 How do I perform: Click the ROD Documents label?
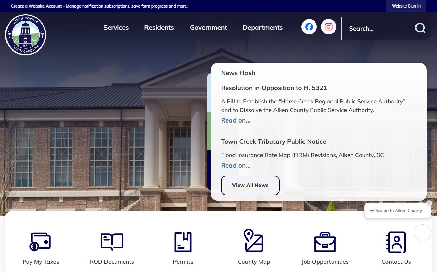[x=112, y=262]
